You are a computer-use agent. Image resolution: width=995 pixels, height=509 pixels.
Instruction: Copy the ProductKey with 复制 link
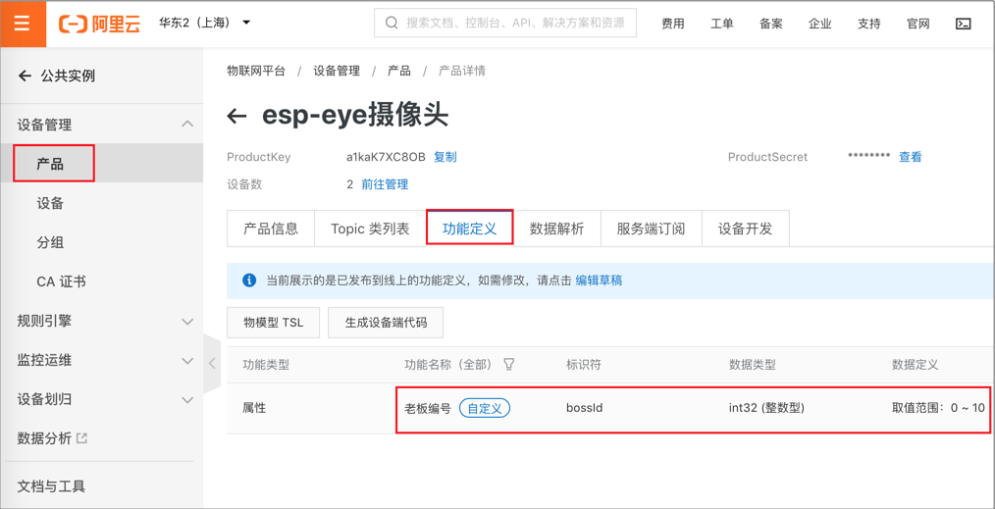[x=445, y=157]
